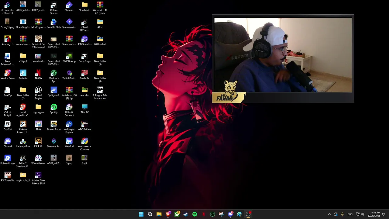
Task: Open the notification center bell icon
Action: coord(384,214)
